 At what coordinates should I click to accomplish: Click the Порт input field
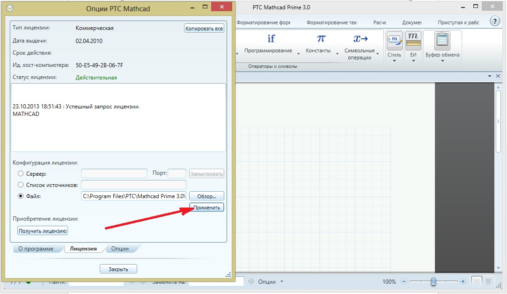pos(177,173)
